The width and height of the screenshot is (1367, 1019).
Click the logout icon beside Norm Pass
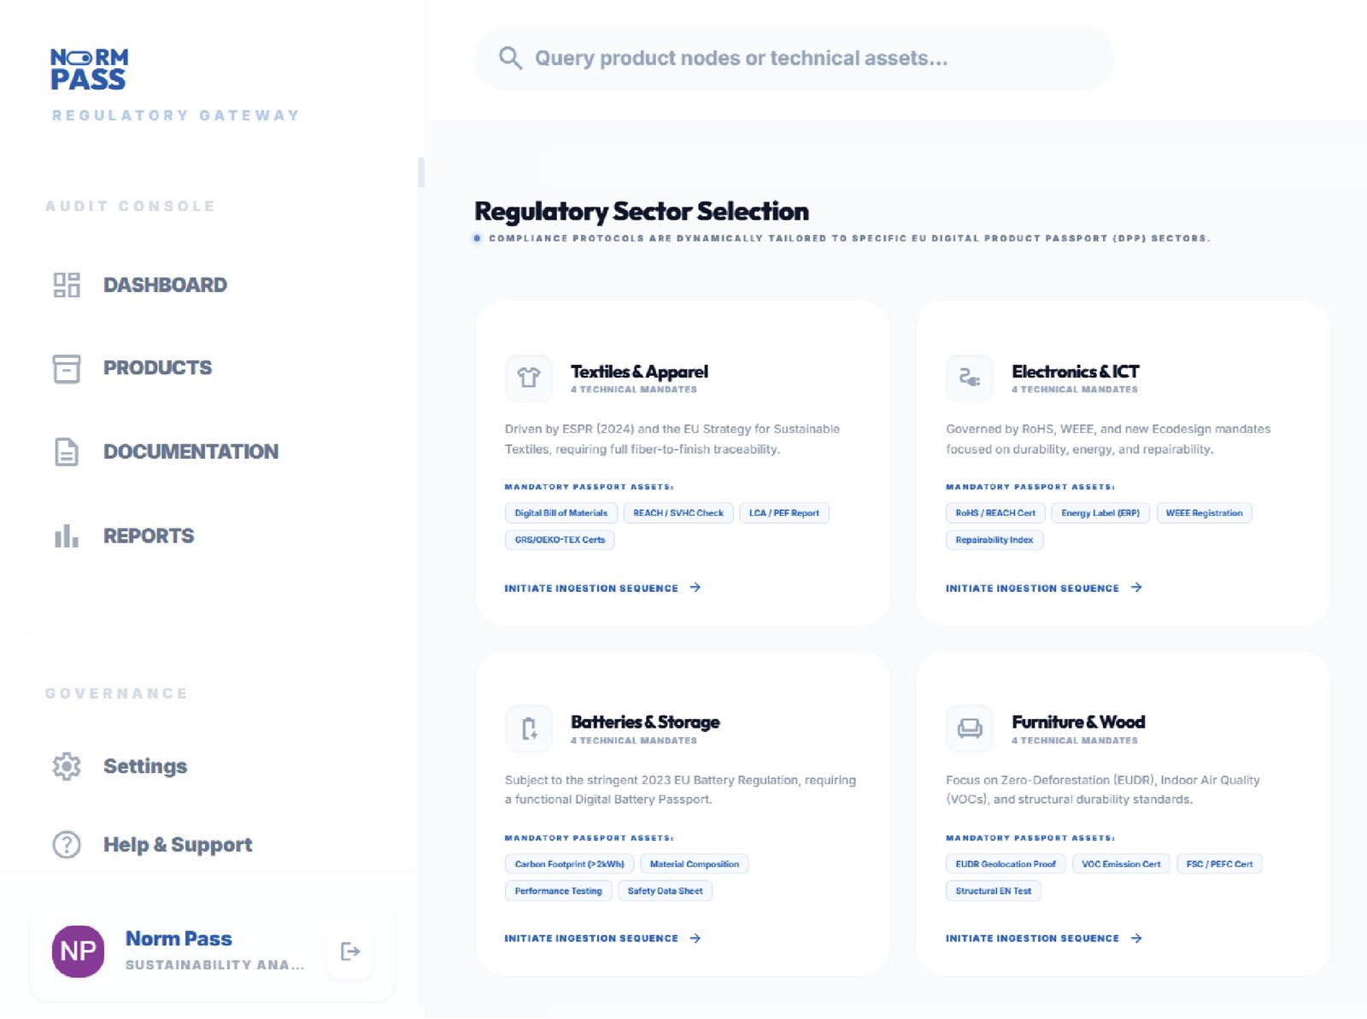point(350,952)
